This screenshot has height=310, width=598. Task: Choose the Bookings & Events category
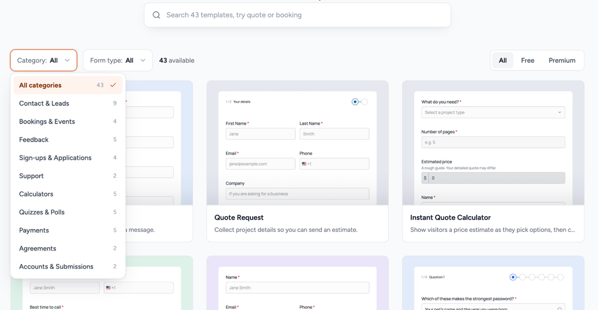tap(68, 121)
